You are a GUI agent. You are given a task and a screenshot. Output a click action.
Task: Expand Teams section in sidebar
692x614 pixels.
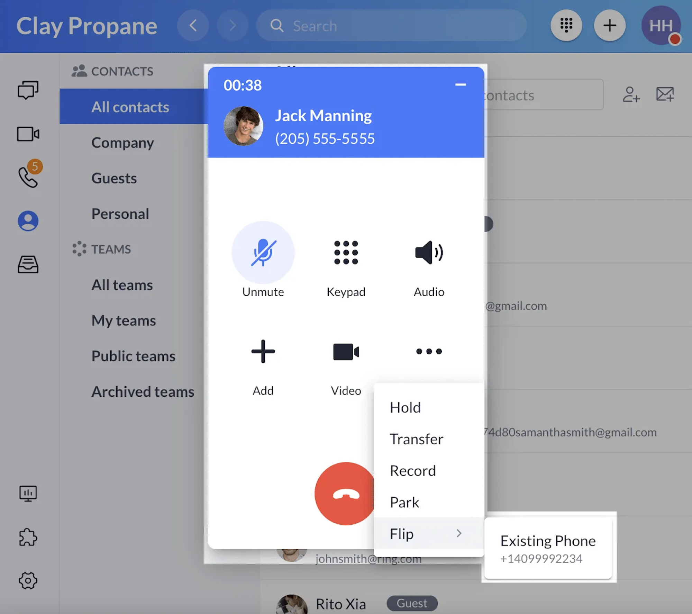(x=110, y=248)
